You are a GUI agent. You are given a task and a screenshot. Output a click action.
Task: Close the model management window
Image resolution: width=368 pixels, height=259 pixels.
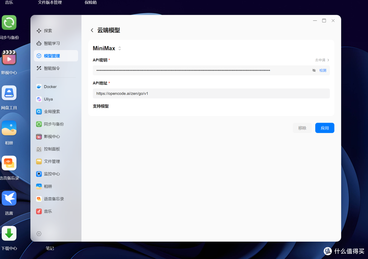(333, 21)
